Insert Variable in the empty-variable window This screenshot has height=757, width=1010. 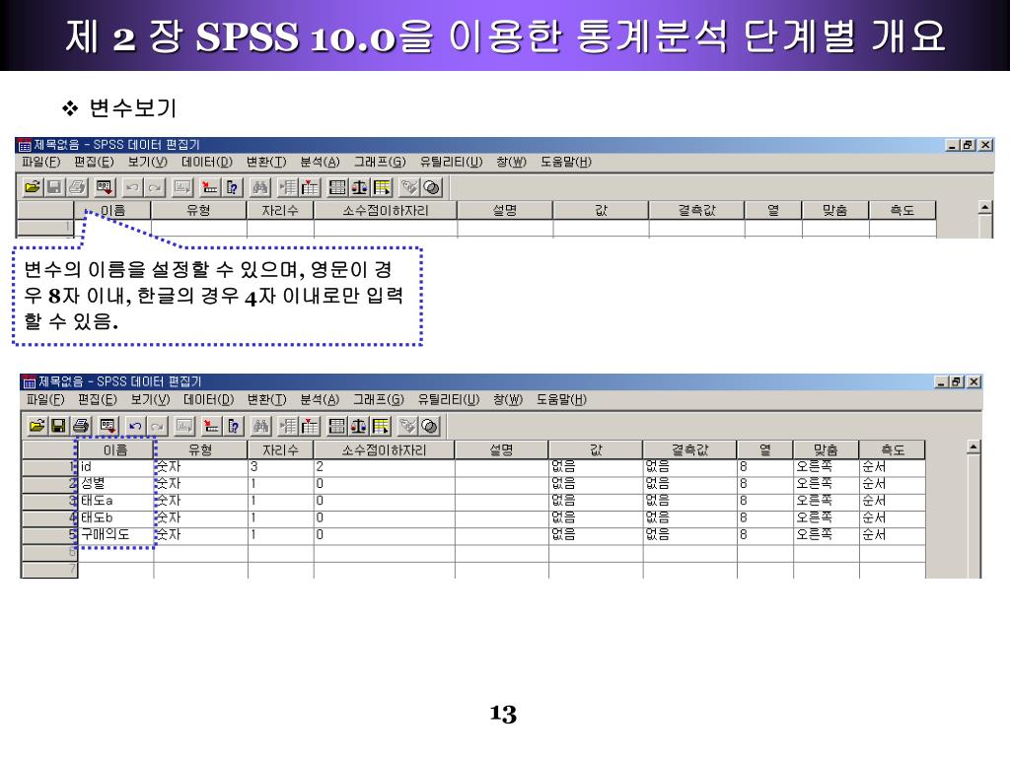click(311, 187)
